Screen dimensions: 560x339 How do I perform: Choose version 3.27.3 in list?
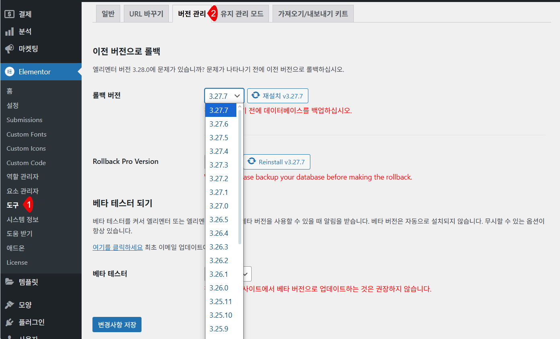point(221,165)
